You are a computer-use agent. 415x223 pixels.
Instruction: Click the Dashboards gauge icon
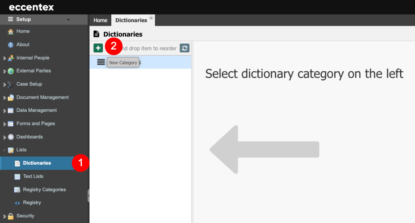[x=11, y=137]
